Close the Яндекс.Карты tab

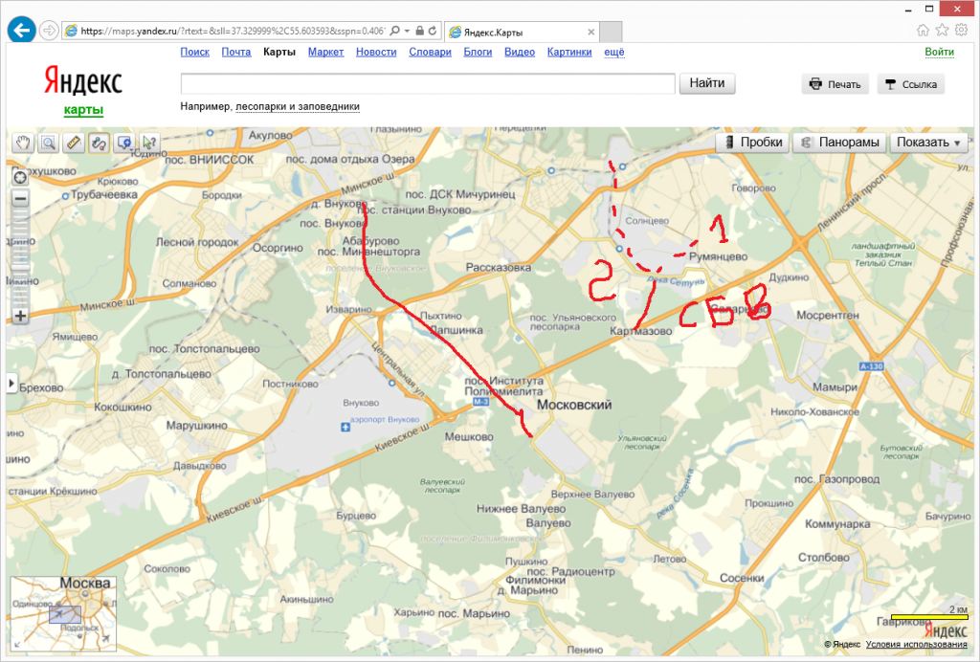[x=590, y=32]
